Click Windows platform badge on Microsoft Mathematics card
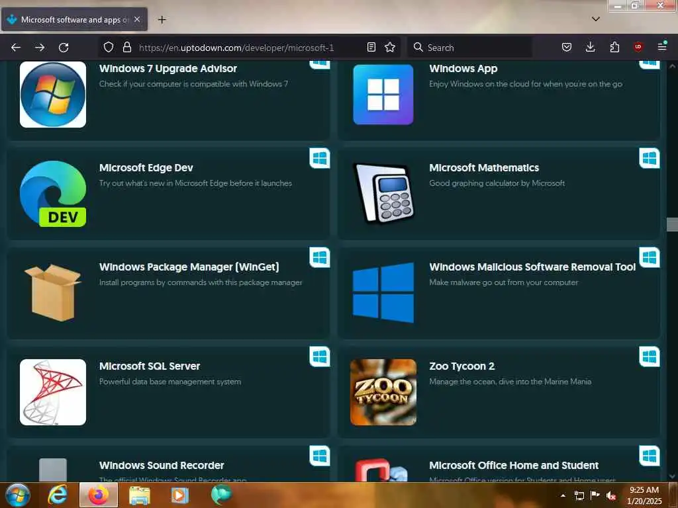The width and height of the screenshot is (678, 508). [650, 158]
